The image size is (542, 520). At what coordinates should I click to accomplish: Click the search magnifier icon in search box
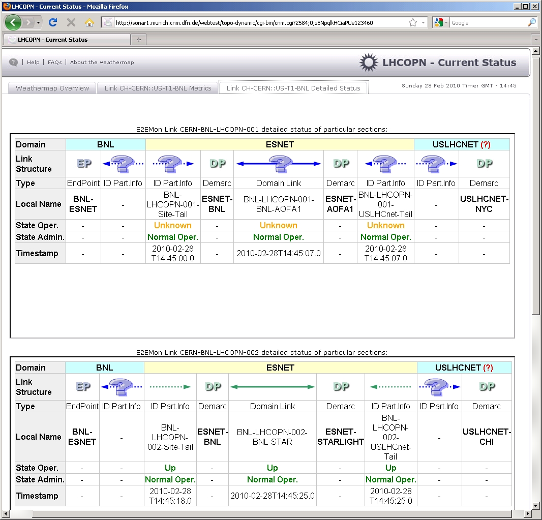pyautogui.click(x=531, y=23)
